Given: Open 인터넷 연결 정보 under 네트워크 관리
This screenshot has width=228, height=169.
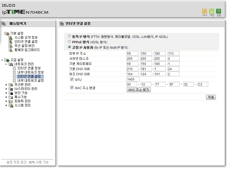Looking at the screenshot, I should [x=29, y=68].
